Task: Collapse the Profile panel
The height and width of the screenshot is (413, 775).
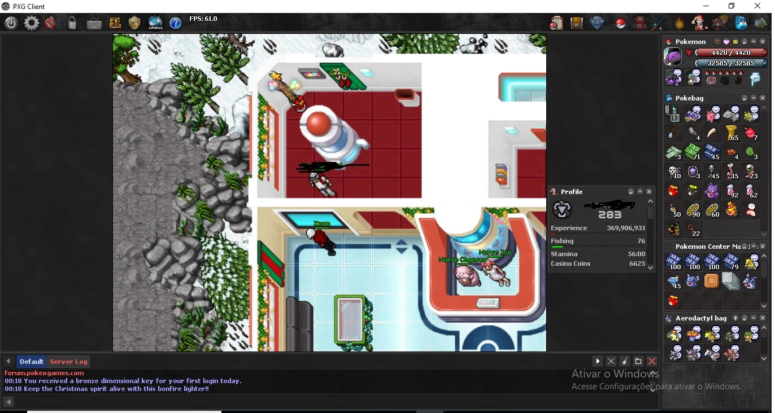Action: tap(640, 192)
